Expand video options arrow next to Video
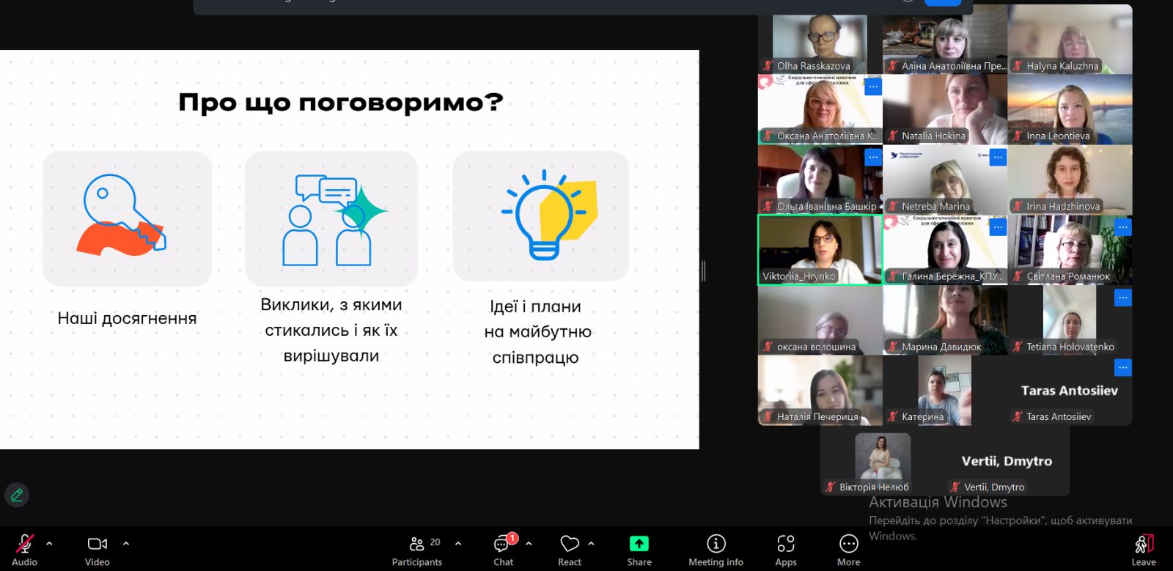Image resolution: width=1173 pixels, height=571 pixels. point(126,544)
